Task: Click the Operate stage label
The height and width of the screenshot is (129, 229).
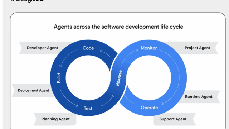Action: (149, 107)
